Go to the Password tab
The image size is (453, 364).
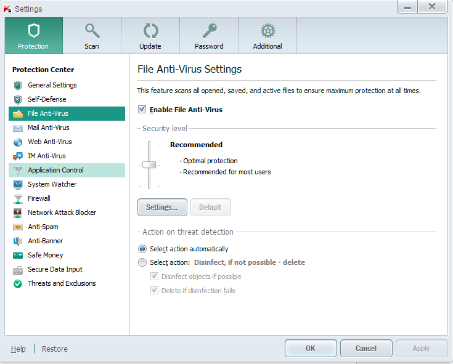click(209, 36)
